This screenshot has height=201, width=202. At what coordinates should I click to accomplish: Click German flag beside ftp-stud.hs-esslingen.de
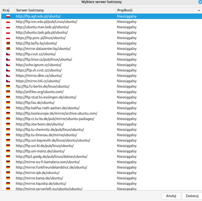(x=8, y=97)
